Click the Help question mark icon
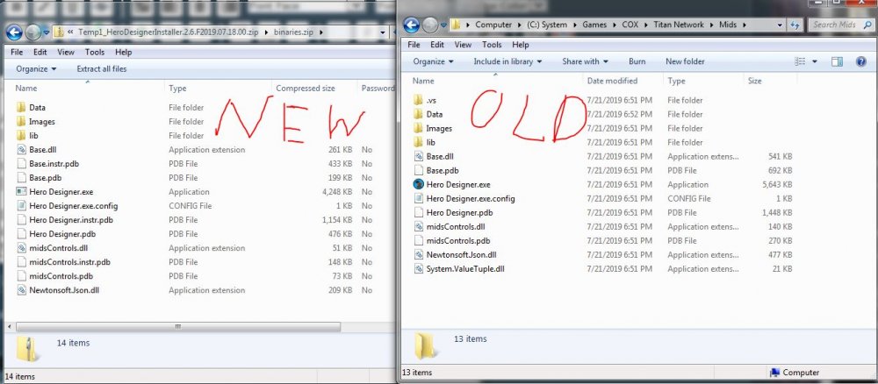 click(x=863, y=61)
